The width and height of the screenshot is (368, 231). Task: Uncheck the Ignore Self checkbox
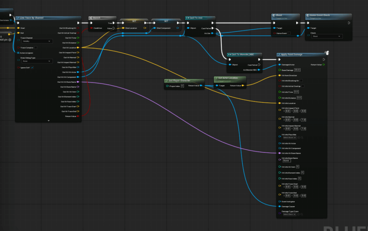click(x=32, y=67)
